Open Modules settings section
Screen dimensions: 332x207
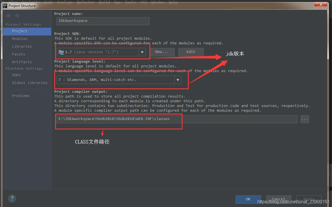pos(20,39)
